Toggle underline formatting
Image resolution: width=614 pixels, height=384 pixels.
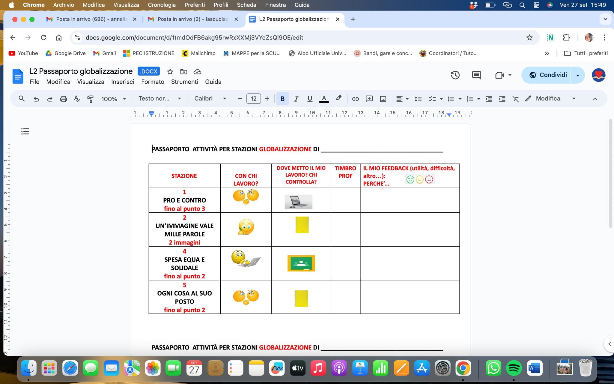(310, 99)
